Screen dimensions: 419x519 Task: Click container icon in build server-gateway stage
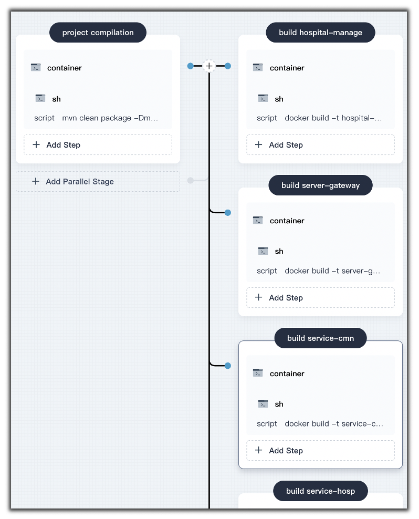(x=258, y=221)
